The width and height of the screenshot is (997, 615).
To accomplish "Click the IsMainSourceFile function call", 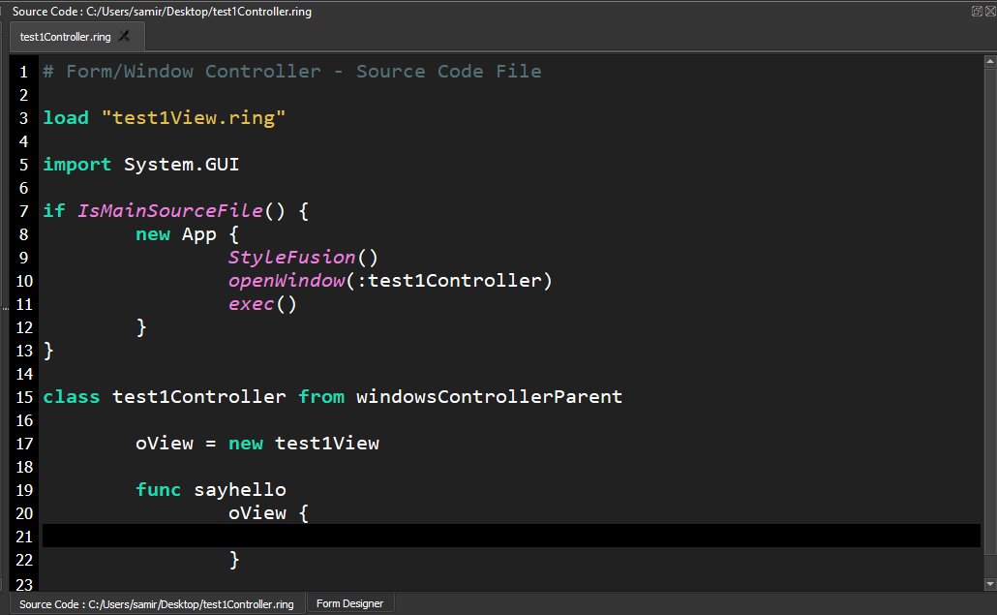I will tap(169, 211).
